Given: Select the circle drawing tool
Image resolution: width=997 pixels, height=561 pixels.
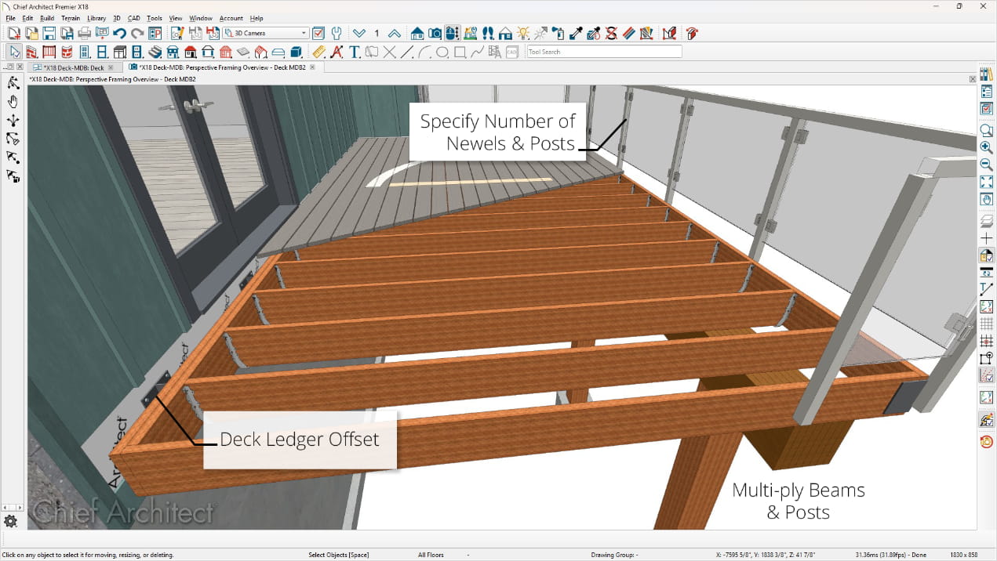Looking at the screenshot, I should coord(442,52).
